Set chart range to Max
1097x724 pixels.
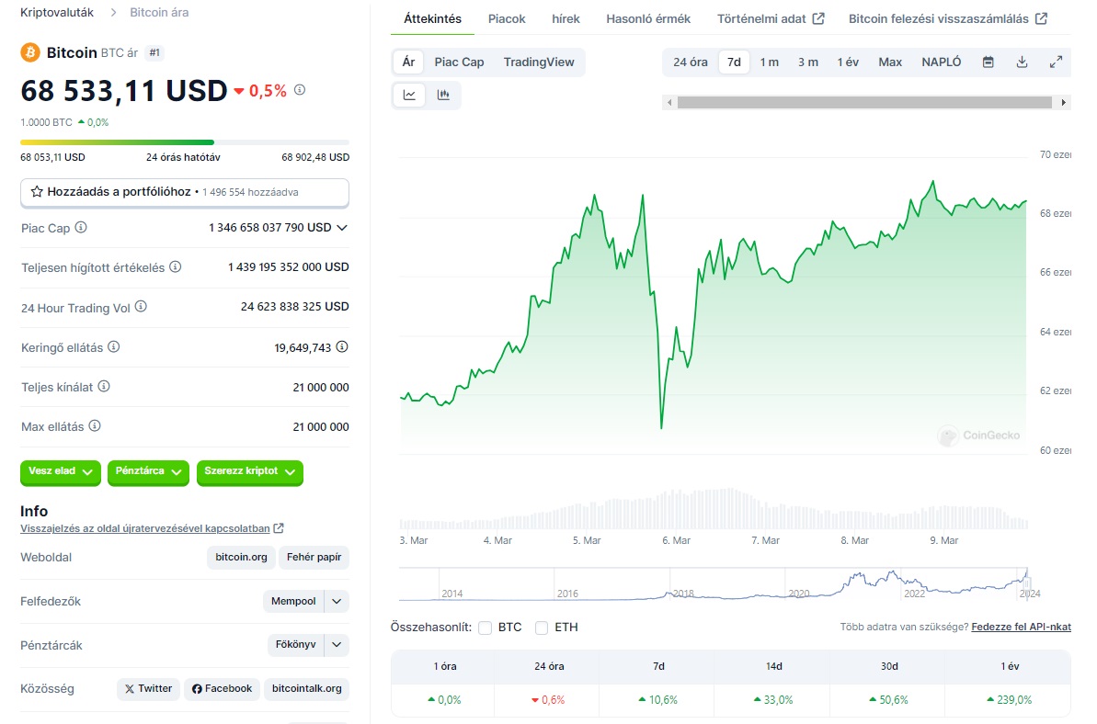[890, 62]
